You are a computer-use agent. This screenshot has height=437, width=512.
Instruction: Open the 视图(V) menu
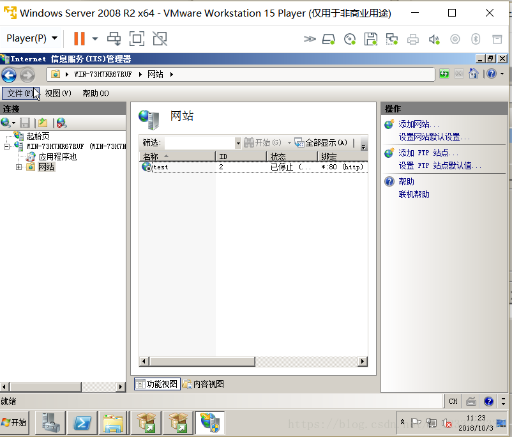[x=58, y=93]
